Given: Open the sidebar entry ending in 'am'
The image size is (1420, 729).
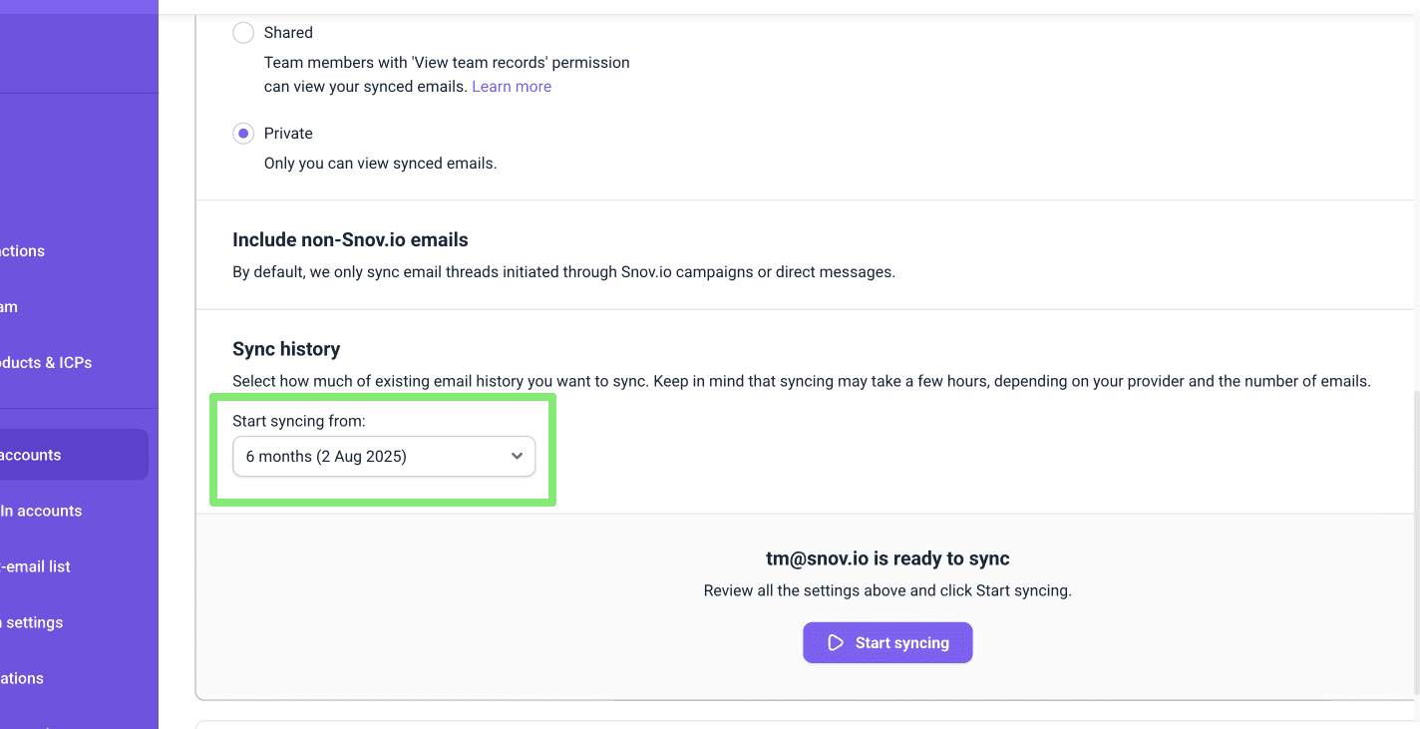Looking at the screenshot, I should pyautogui.click(x=9, y=307).
